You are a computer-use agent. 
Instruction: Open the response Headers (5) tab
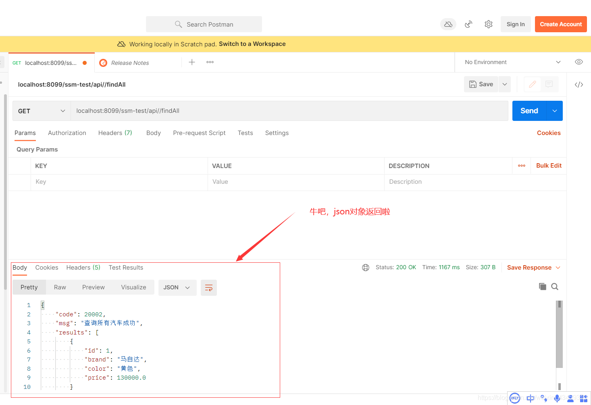pos(83,268)
